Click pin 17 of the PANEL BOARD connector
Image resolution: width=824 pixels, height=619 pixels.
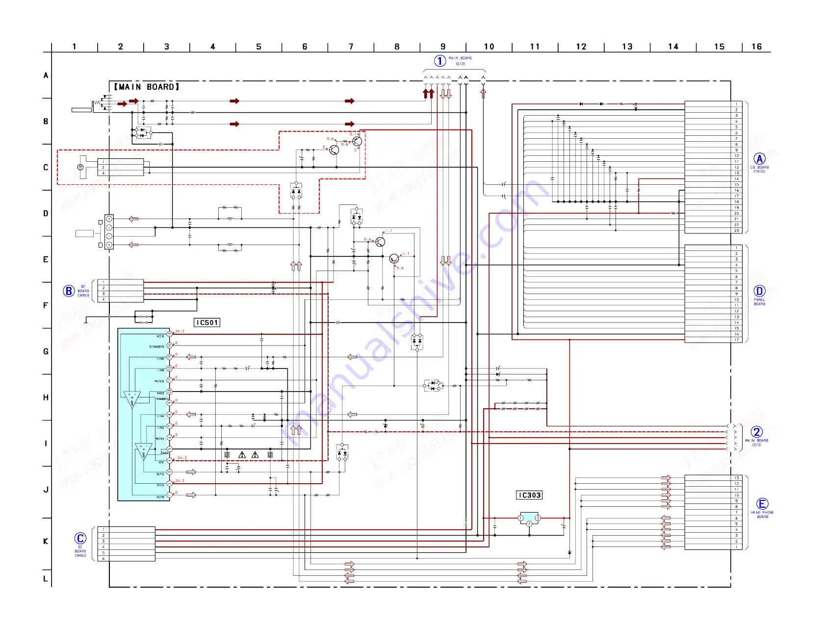[737, 340]
